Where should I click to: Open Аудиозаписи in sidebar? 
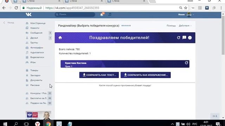coord(37,52)
